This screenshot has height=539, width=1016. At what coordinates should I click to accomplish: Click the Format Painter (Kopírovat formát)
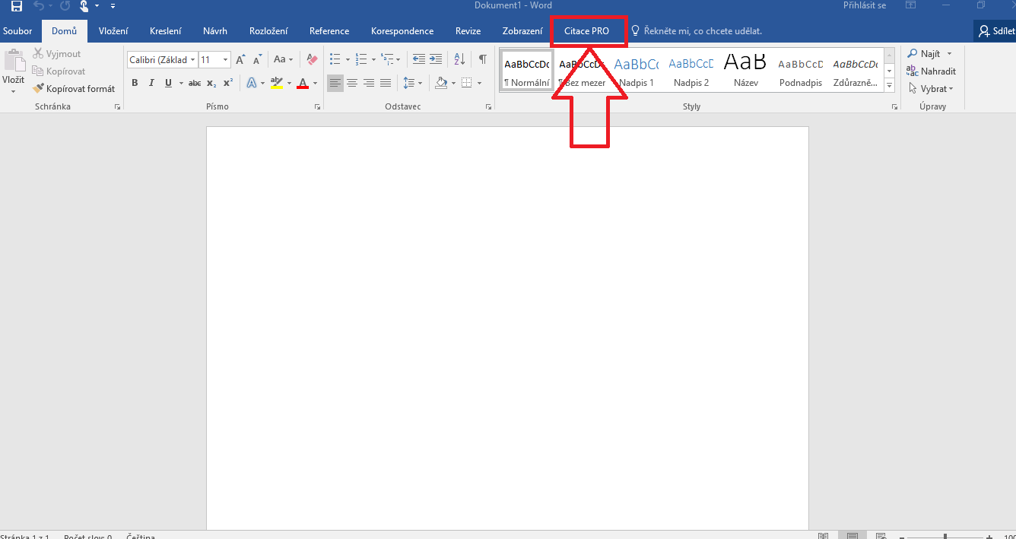(74, 89)
